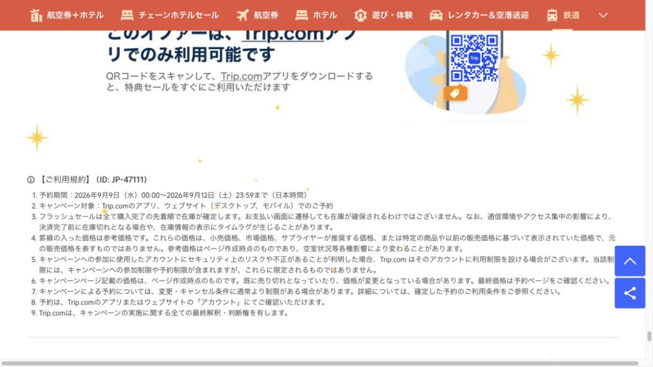Click the blue share button
This screenshot has height=367, width=653.
coord(630,294)
